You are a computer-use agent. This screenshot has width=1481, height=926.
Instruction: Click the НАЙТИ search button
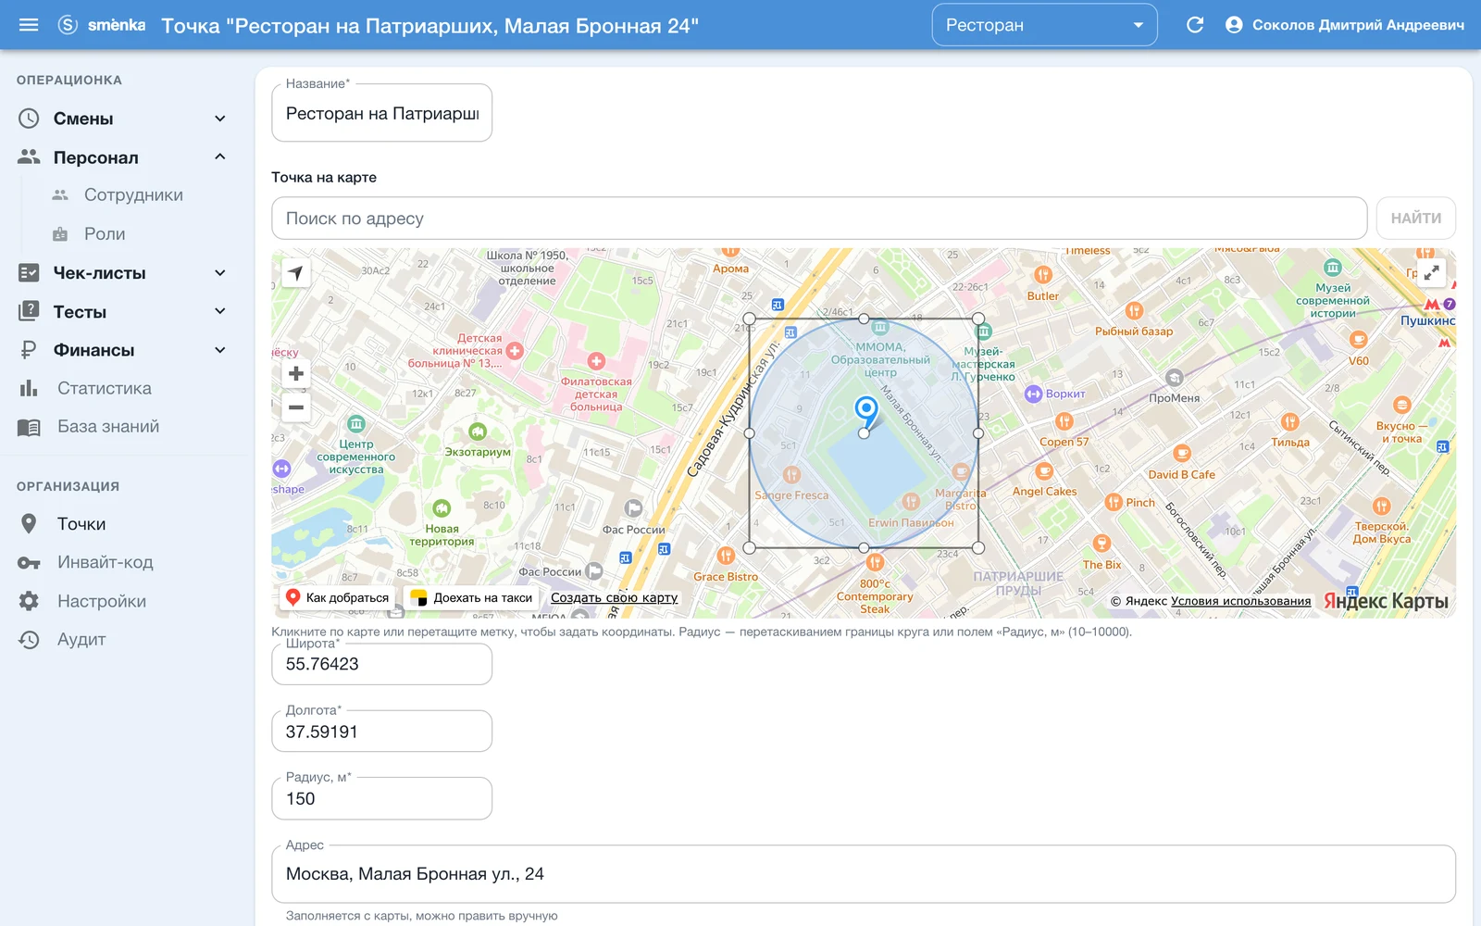1415,219
